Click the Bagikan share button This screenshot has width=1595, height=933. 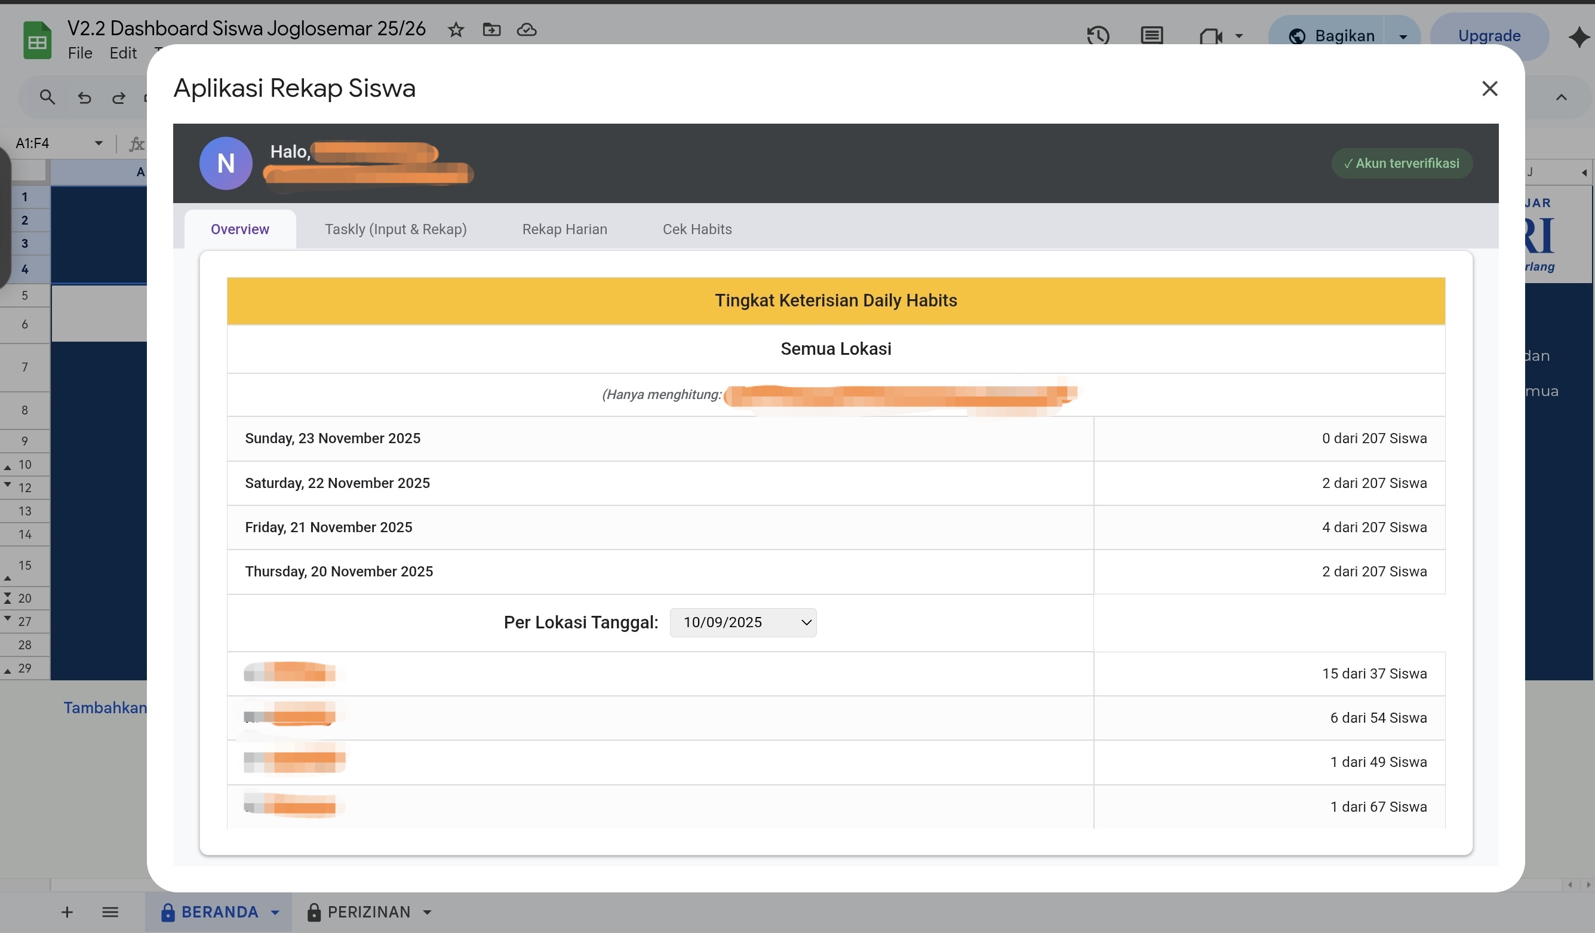[x=1332, y=36]
